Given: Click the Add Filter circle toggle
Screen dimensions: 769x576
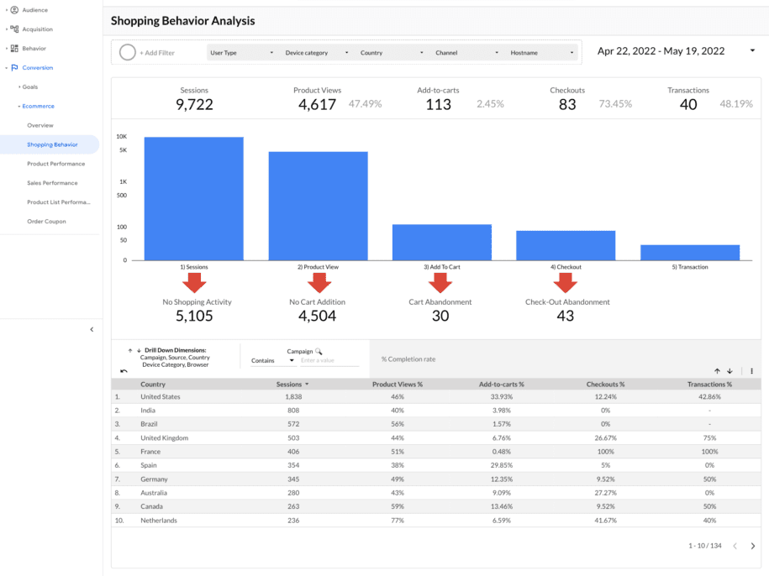Looking at the screenshot, I should [128, 53].
